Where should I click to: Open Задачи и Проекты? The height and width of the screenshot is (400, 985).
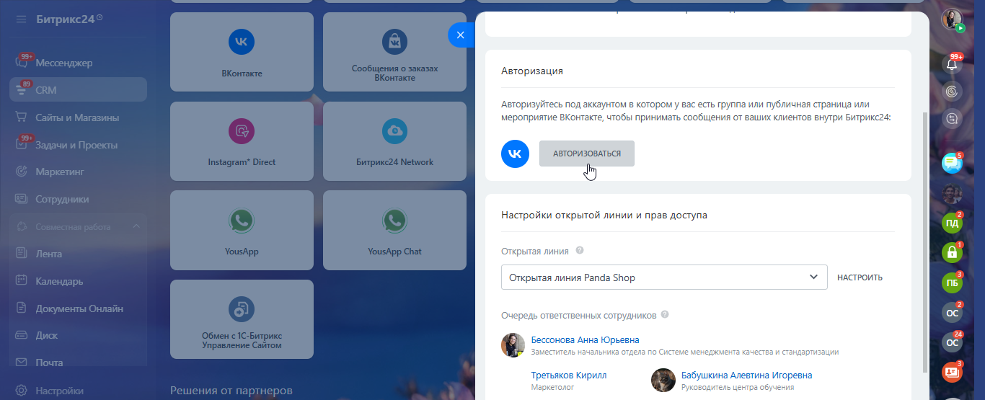pos(78,145)
